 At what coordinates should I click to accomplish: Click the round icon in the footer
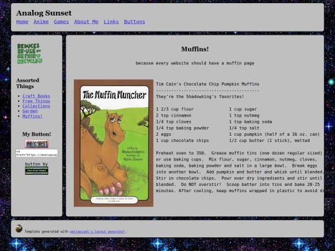pos(19,228)
